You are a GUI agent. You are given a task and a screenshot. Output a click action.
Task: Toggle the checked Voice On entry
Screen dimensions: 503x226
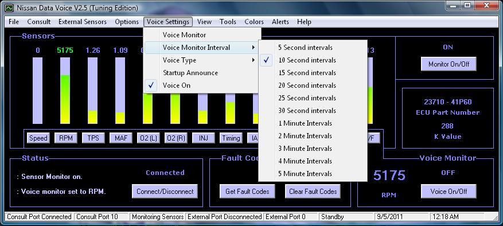coord(202,85)
